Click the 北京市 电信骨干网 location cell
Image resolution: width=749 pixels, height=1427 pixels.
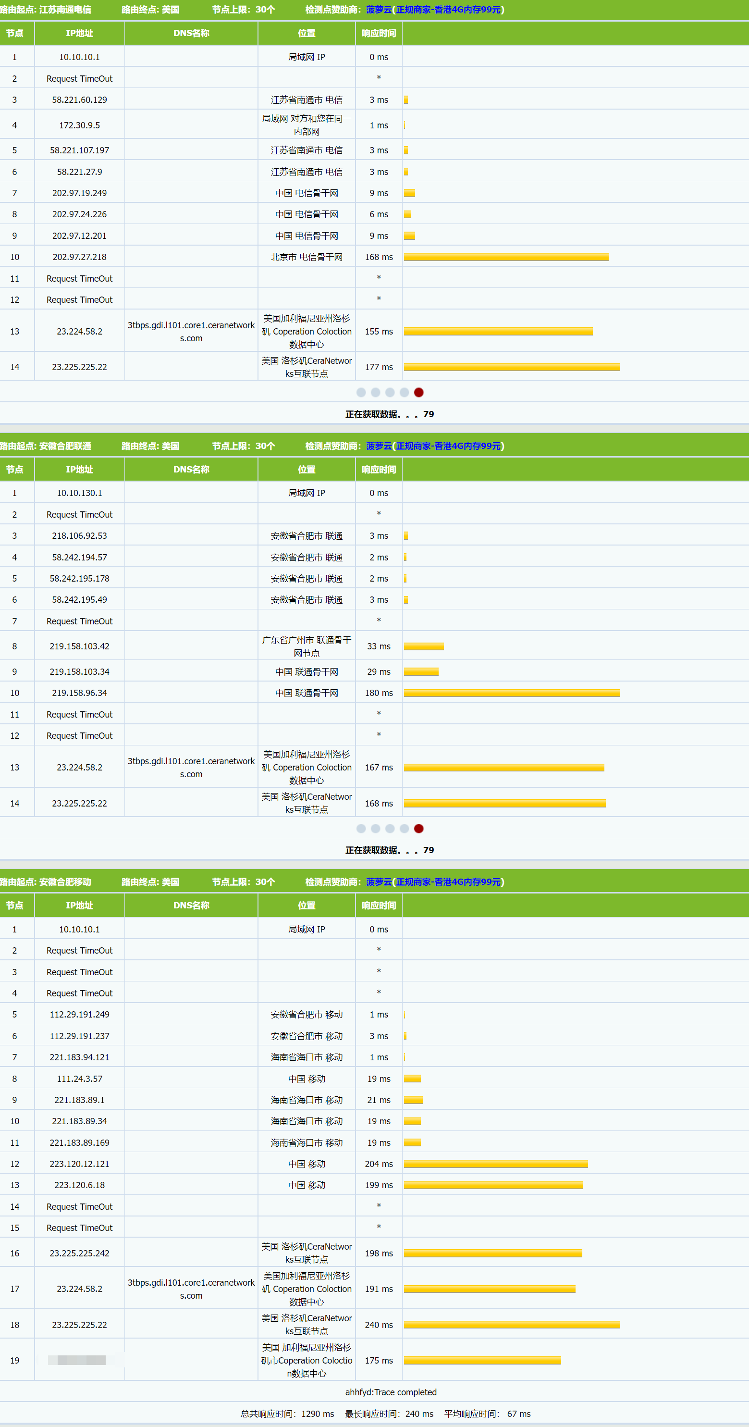(307, 257)
